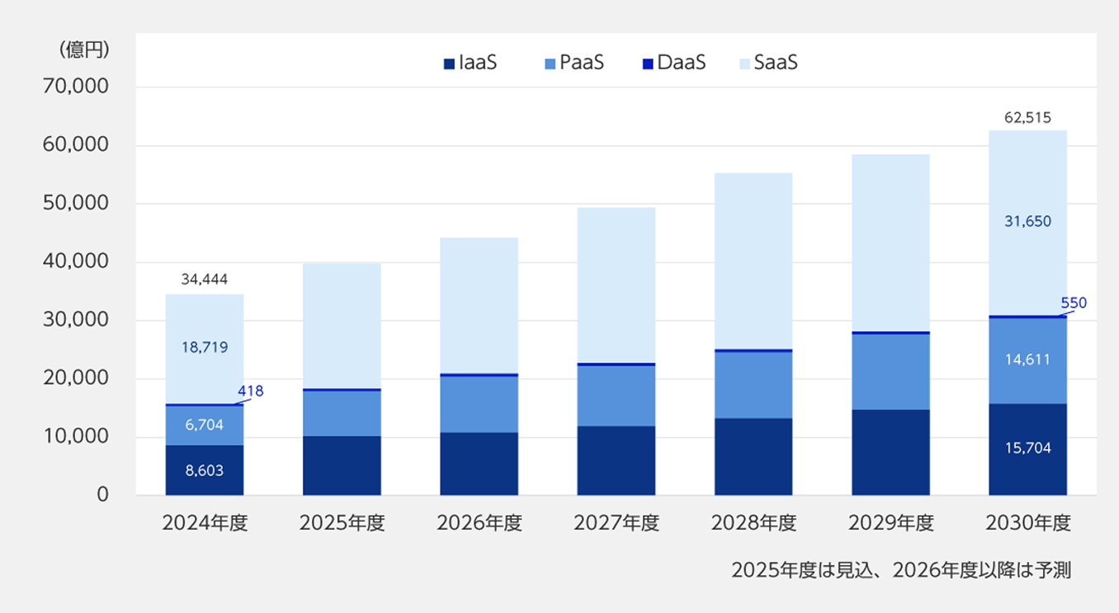This screenshot has width=1119, height=613.
Task: Click the footnote about 2025年度 estimates
Action: [x=900, y=570]
